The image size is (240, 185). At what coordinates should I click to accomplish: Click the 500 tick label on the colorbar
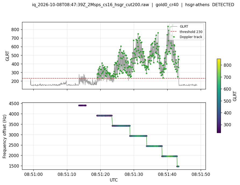(x=227, y=101)
